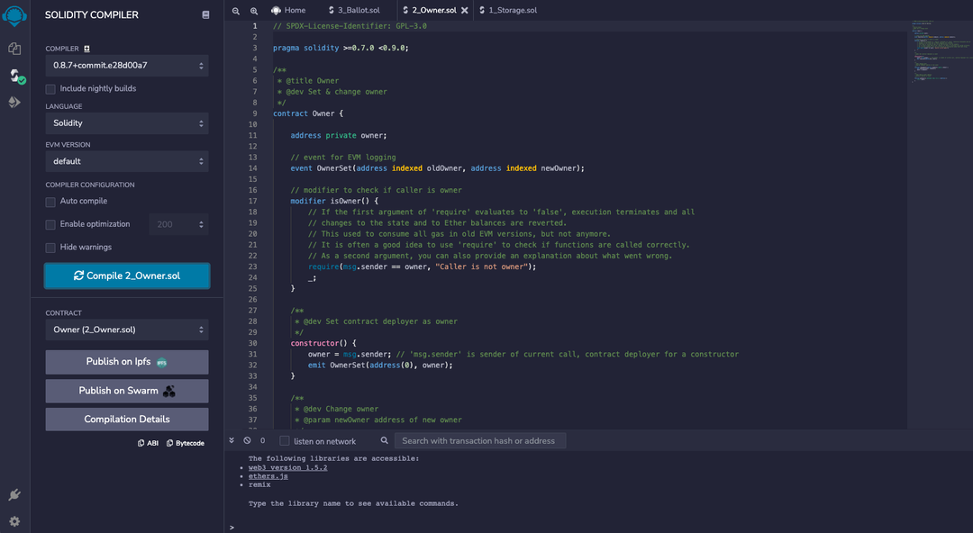Open the compiler version dropdown

click(127, 66)
